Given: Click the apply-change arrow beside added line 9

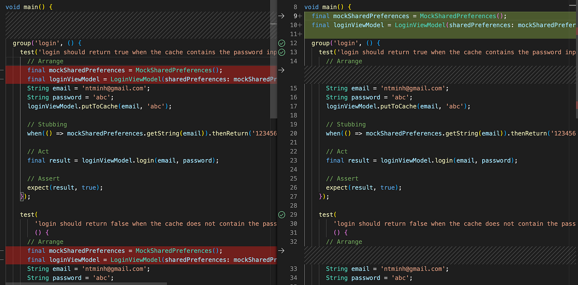Looking at the screenshot, I should (x=281, y=16).
